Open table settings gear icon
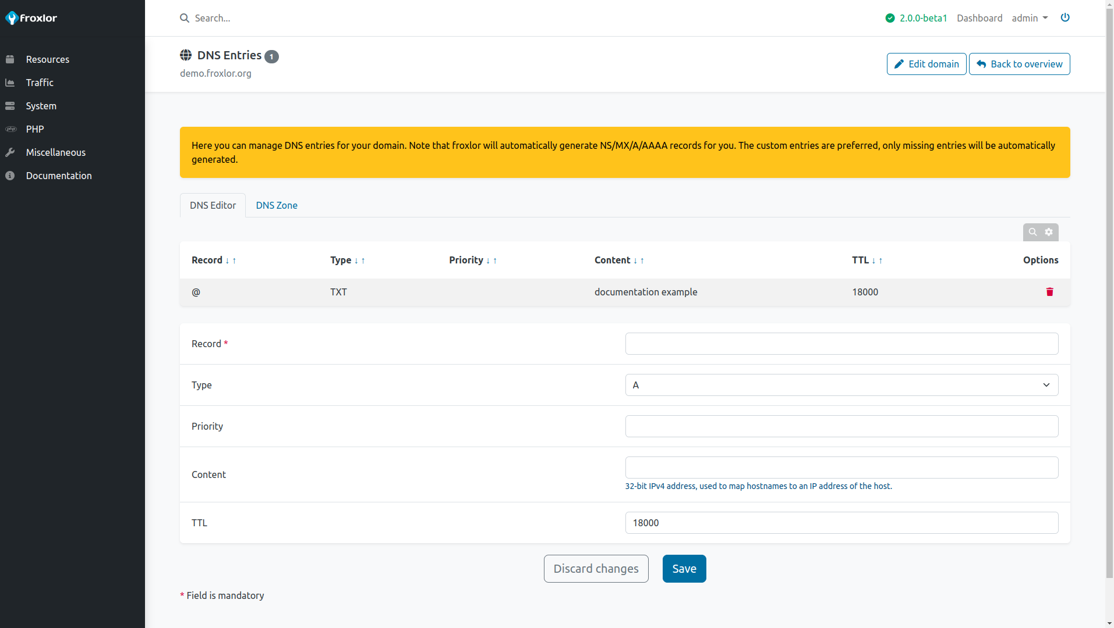 (1049, 232)
